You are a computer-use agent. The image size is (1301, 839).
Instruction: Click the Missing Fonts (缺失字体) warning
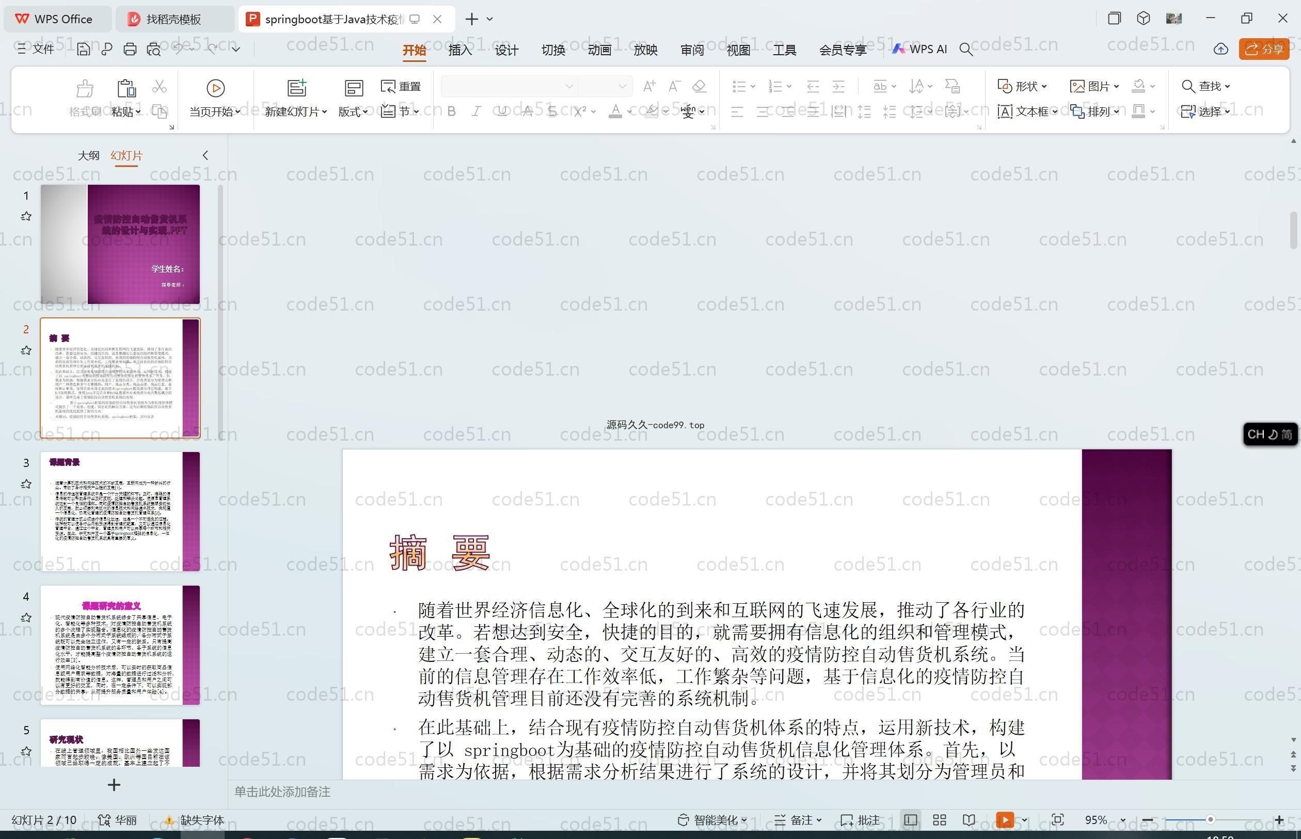195,820
